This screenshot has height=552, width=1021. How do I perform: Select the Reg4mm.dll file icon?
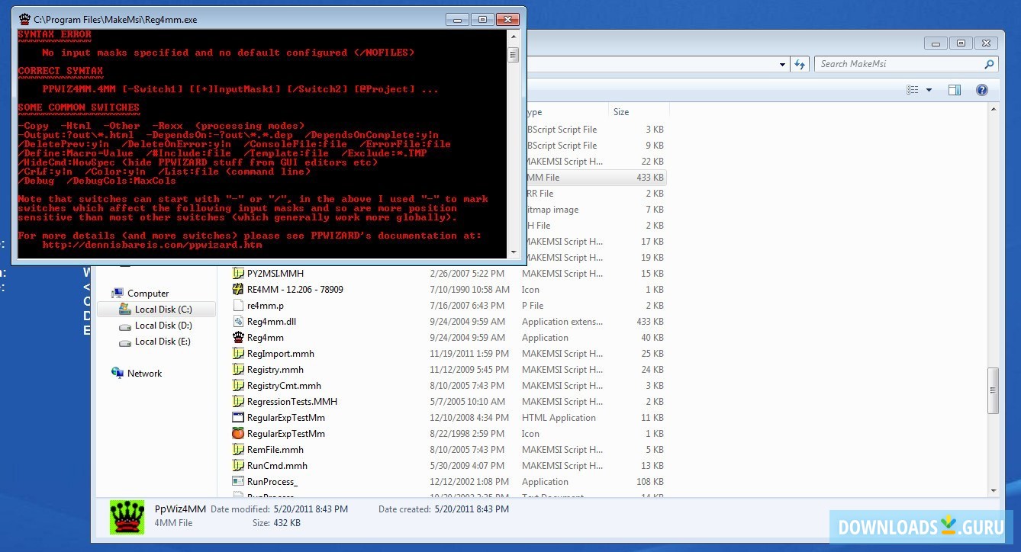tap(238, 322)
